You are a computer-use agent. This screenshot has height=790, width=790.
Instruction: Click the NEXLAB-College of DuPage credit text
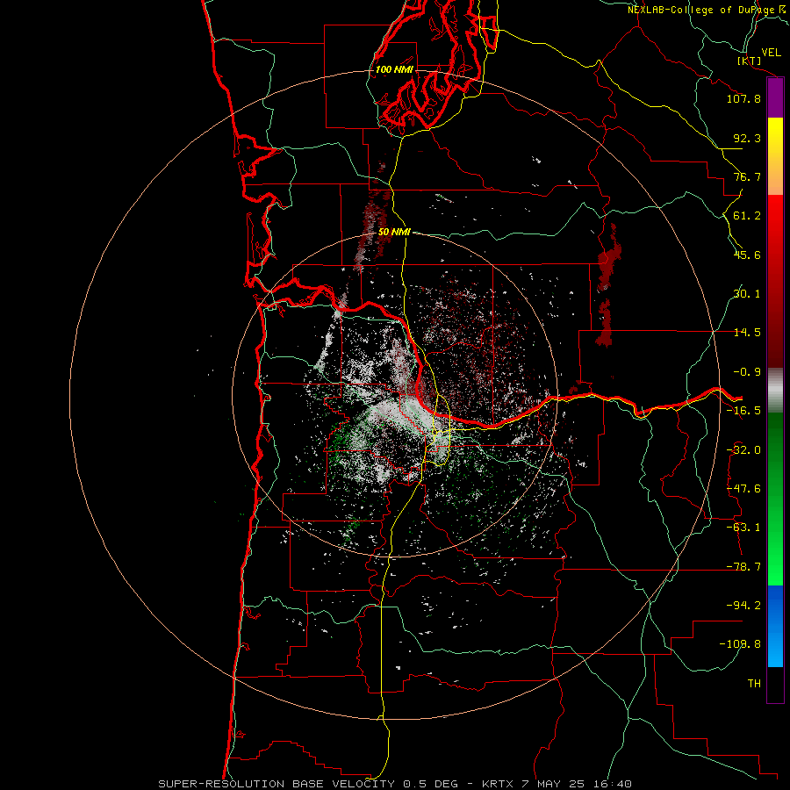(706, 10)
